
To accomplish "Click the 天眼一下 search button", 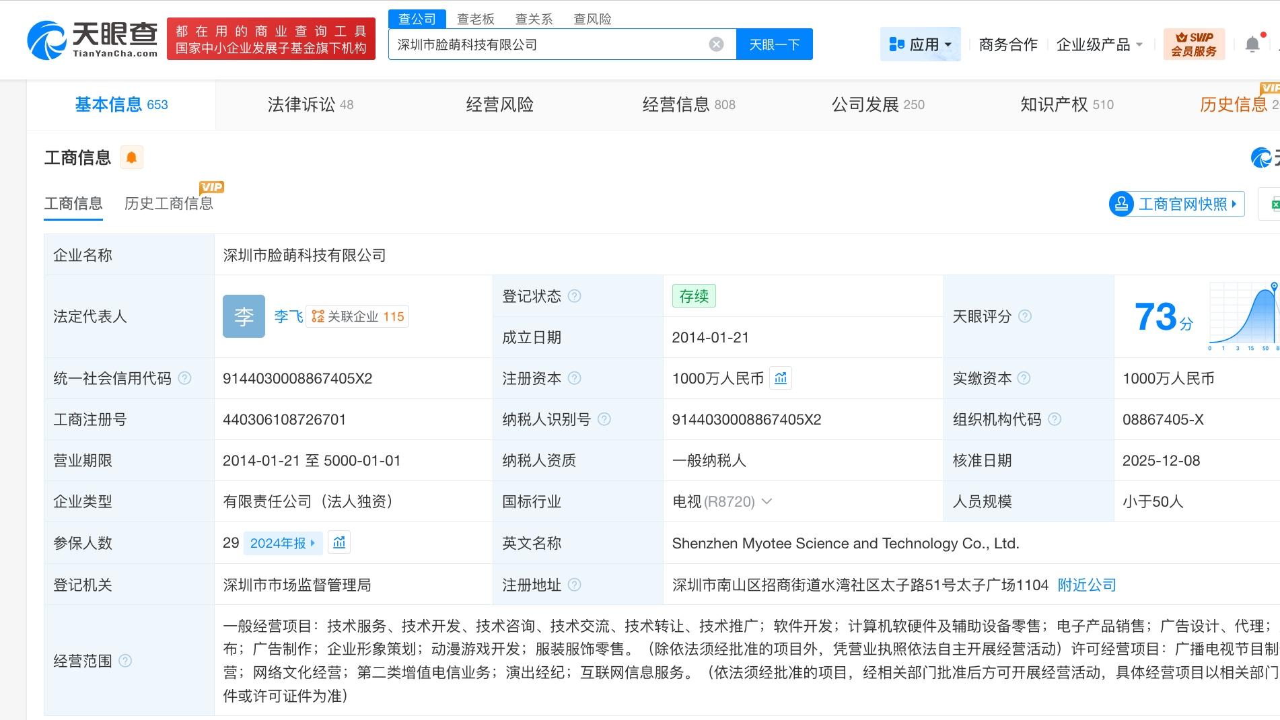I will (x=774, y=43).
